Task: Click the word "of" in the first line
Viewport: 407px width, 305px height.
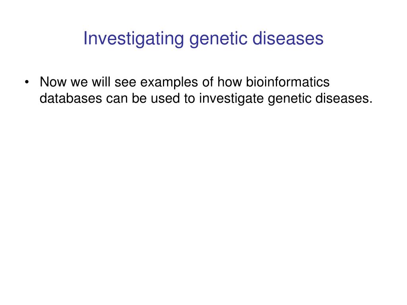Action: coord(207,82)
